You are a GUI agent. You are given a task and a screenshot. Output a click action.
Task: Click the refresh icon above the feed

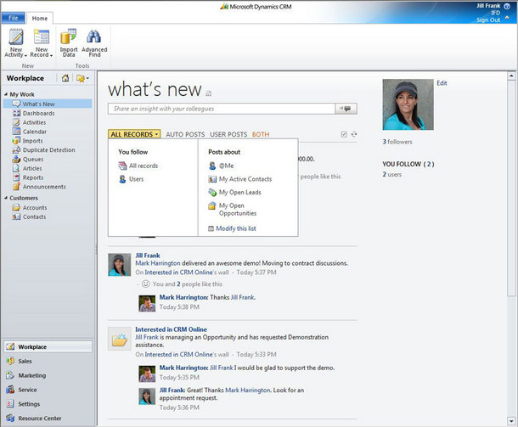click(x=354, y=134)
